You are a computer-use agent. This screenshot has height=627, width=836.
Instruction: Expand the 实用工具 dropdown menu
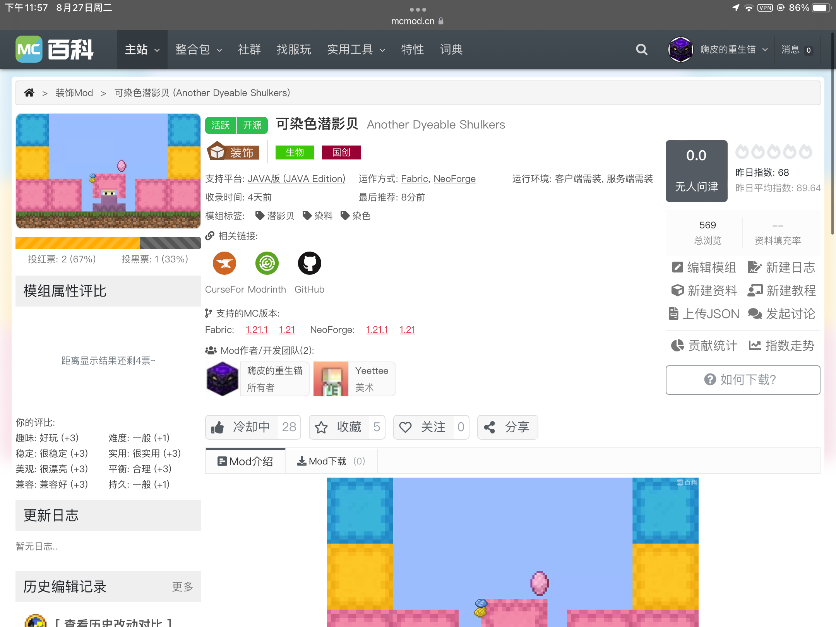click(356, 50)
